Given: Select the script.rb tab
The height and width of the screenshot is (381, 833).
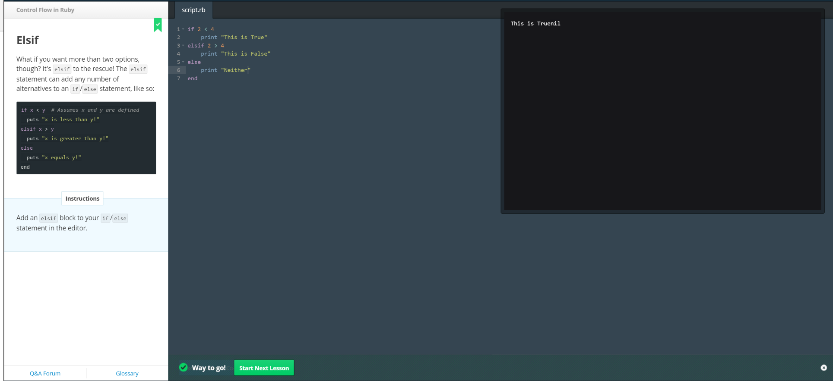Looking at the screenshot, I should 193,10.
